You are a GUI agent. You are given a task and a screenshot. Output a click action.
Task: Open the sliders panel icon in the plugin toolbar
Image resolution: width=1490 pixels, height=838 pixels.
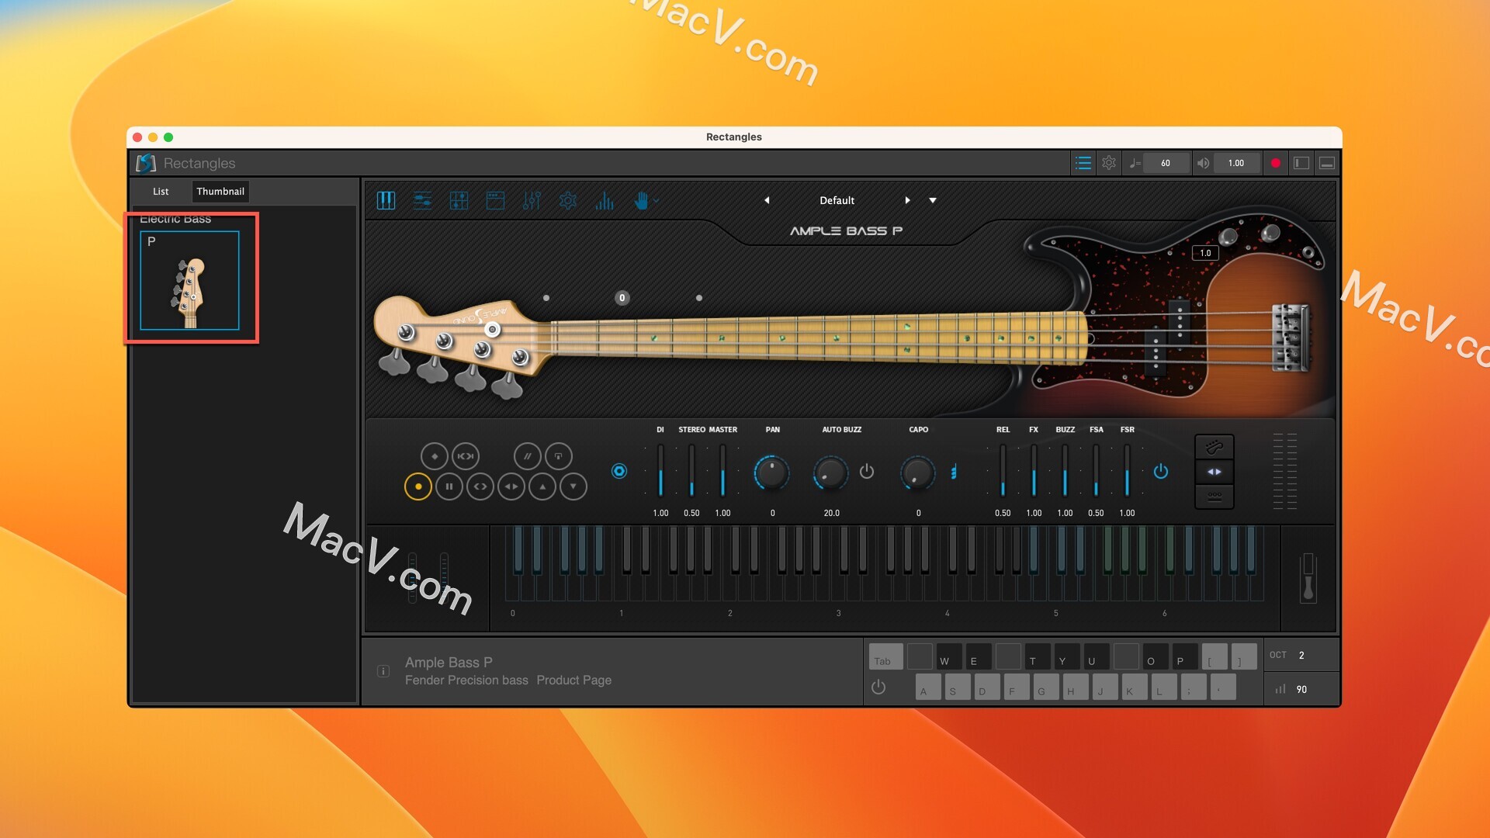click(422, 201)
